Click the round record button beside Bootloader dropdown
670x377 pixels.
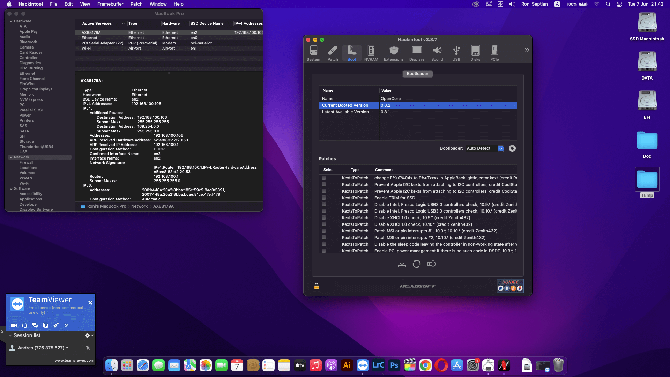click(512, 148)
